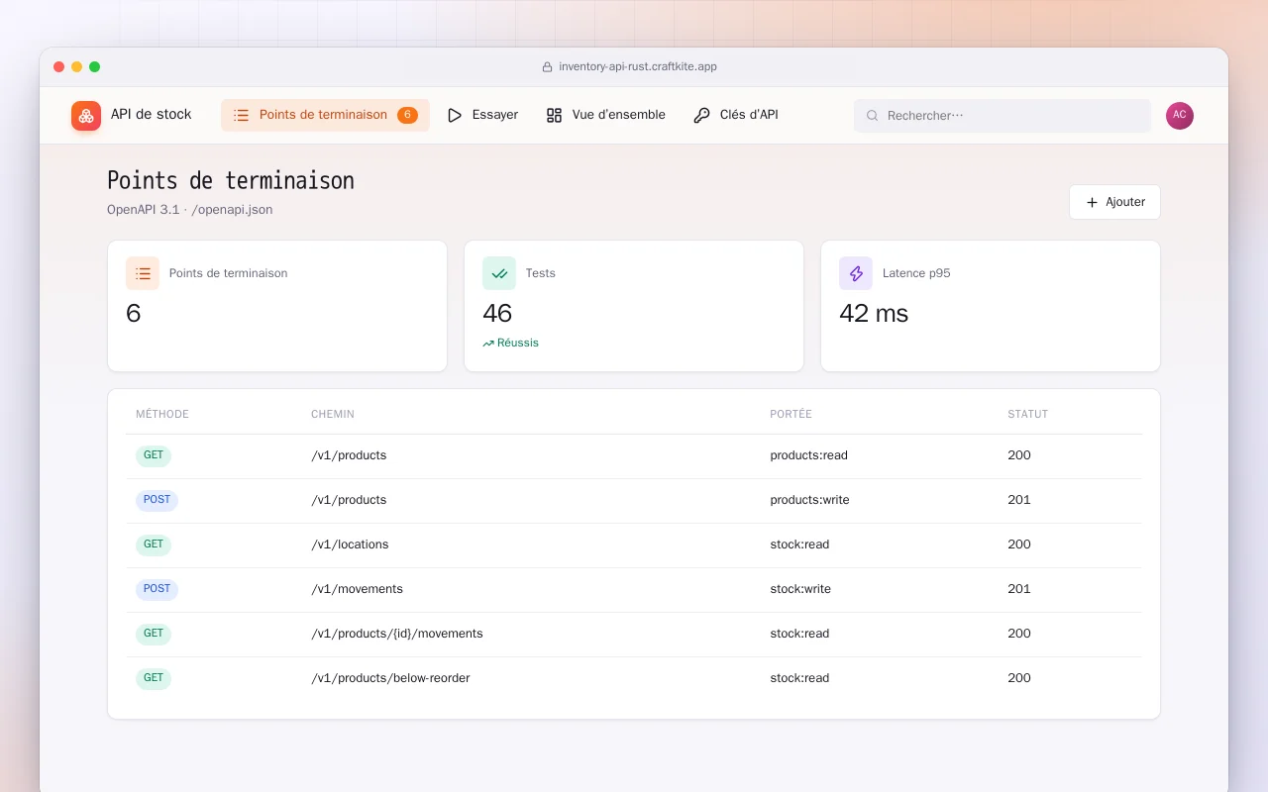1268x792 pixels.
Task: Click POST badge for /v1/products row
Action: tap(157, 501)
